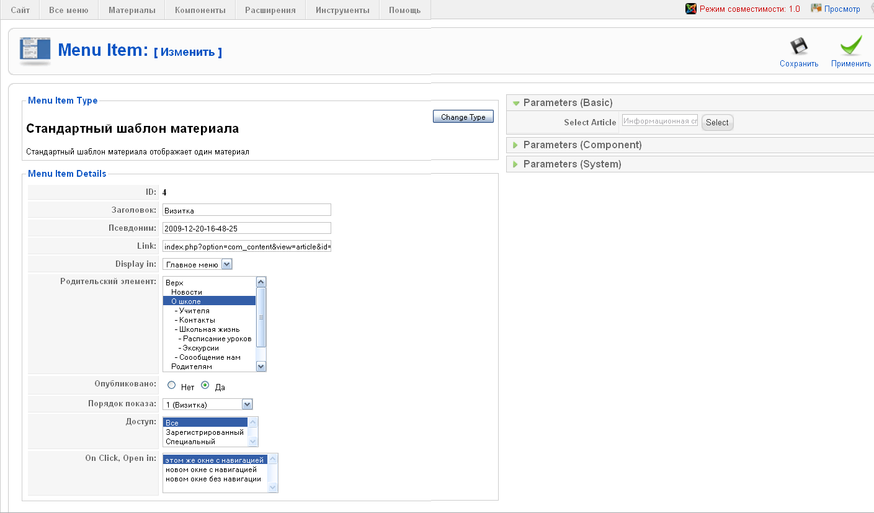Open the 'Материалы' menu
This screenshot has width=874, height=513.
(132, 10)
